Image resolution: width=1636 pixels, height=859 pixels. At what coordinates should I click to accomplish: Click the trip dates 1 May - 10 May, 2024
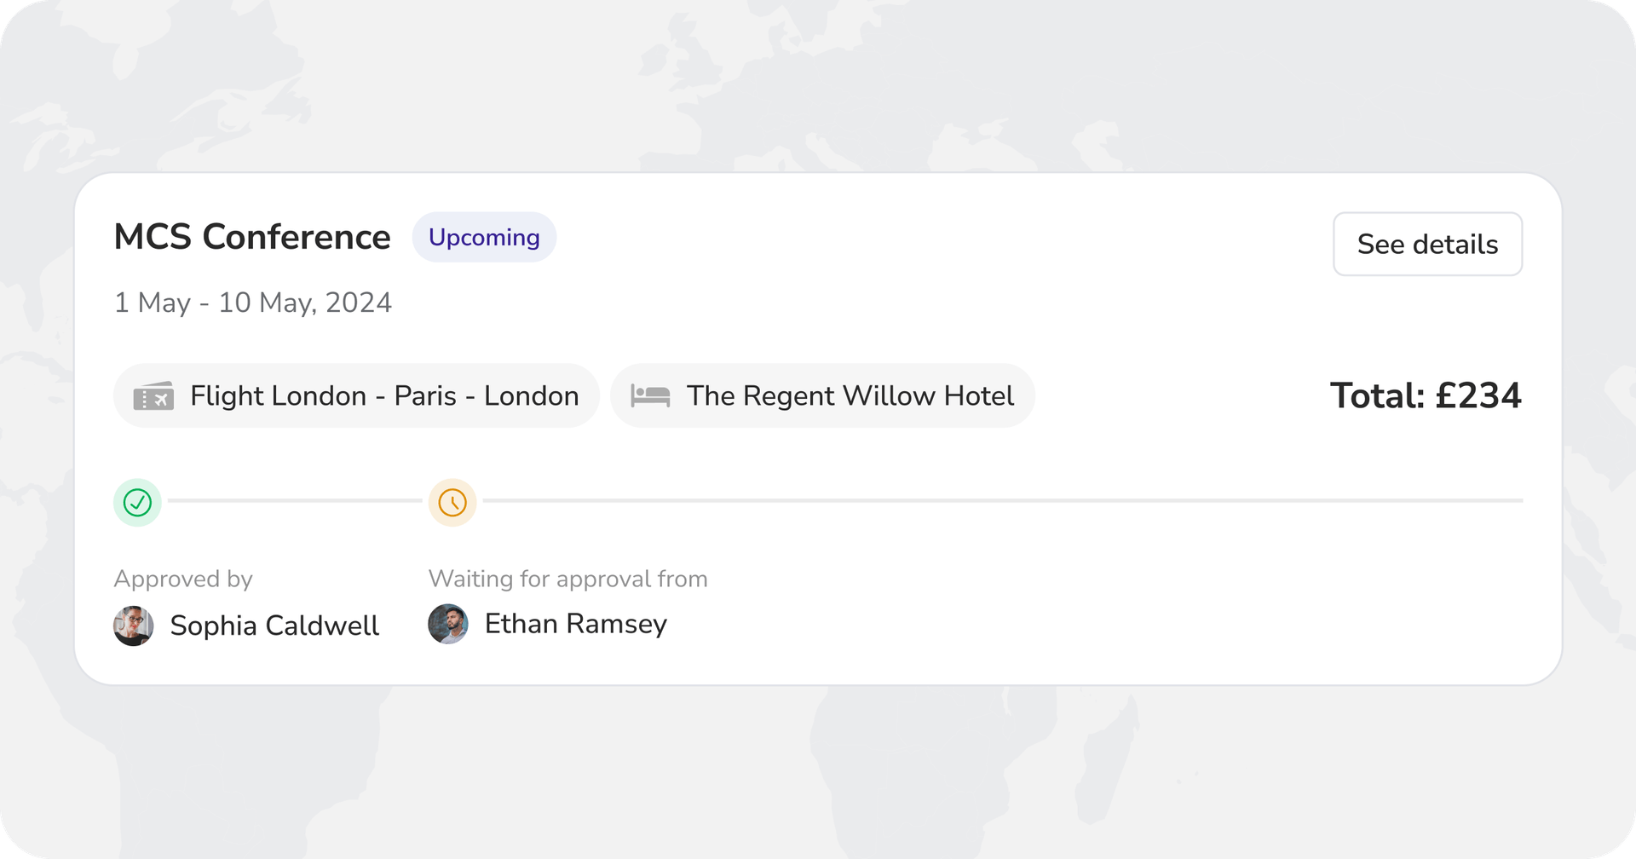point(253,303)
